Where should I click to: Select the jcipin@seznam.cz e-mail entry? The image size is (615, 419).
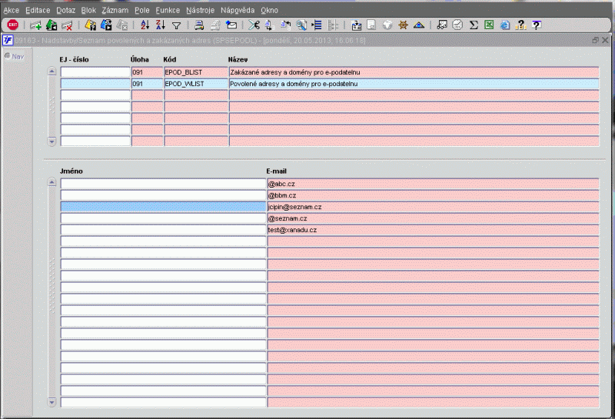pyautogui.click(x=433, y=207)
